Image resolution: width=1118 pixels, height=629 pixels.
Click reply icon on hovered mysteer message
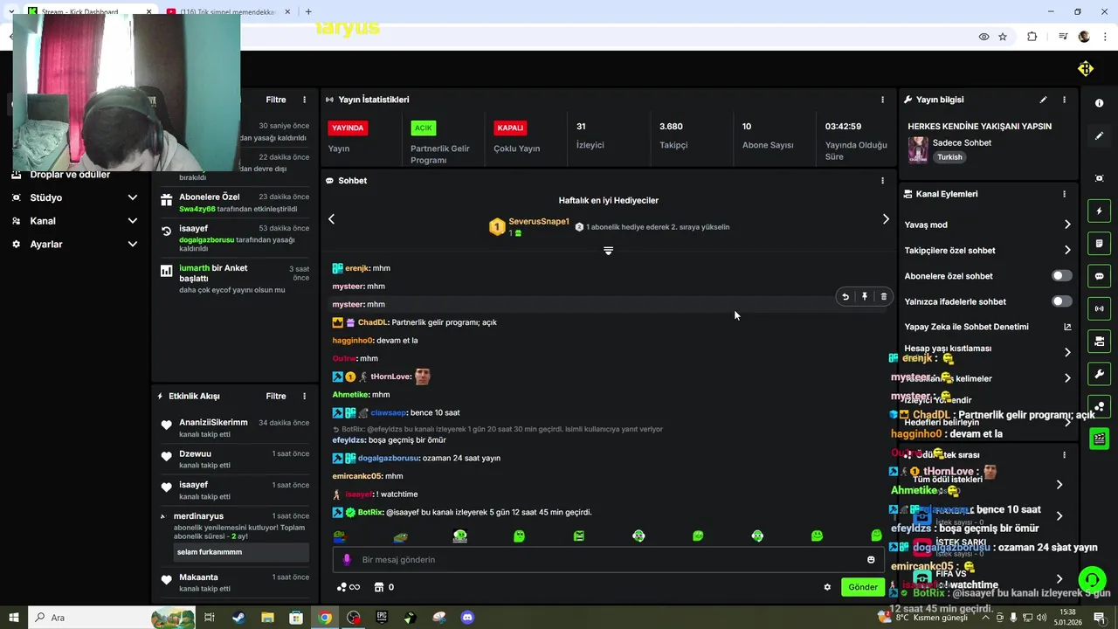[845, 297]
